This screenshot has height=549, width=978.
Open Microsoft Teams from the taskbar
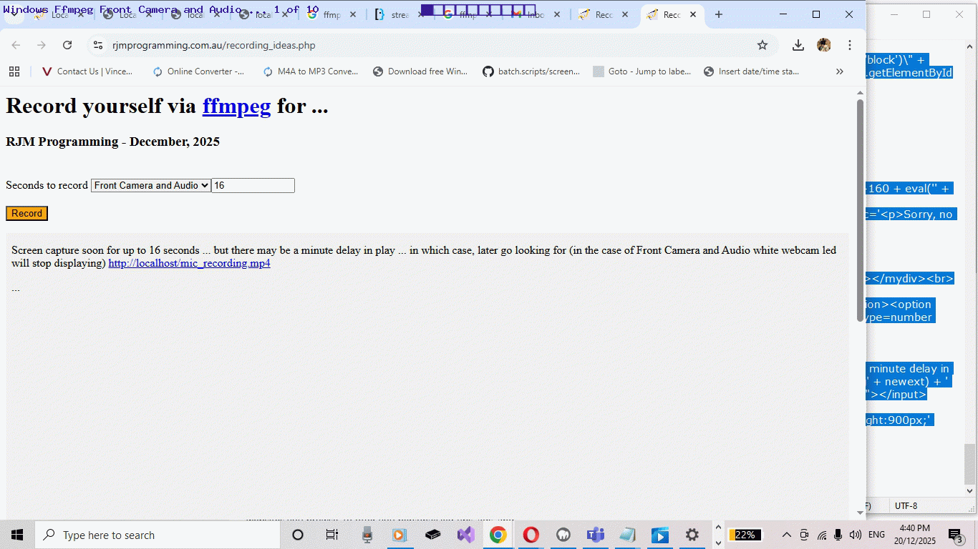tap(595, 534)
